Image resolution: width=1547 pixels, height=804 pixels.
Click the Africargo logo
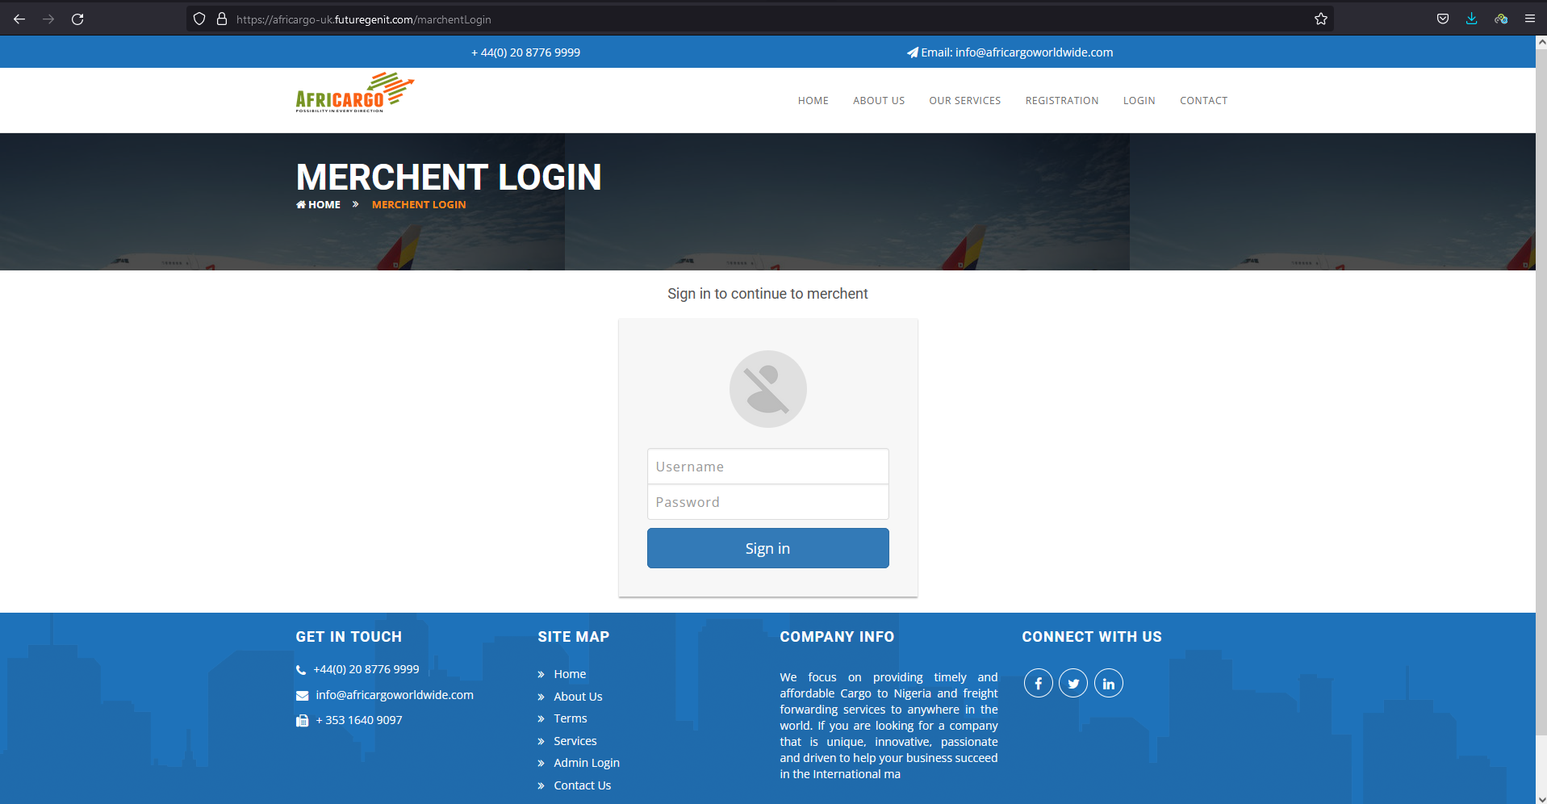pyautogui.click(x=354, y=93)
